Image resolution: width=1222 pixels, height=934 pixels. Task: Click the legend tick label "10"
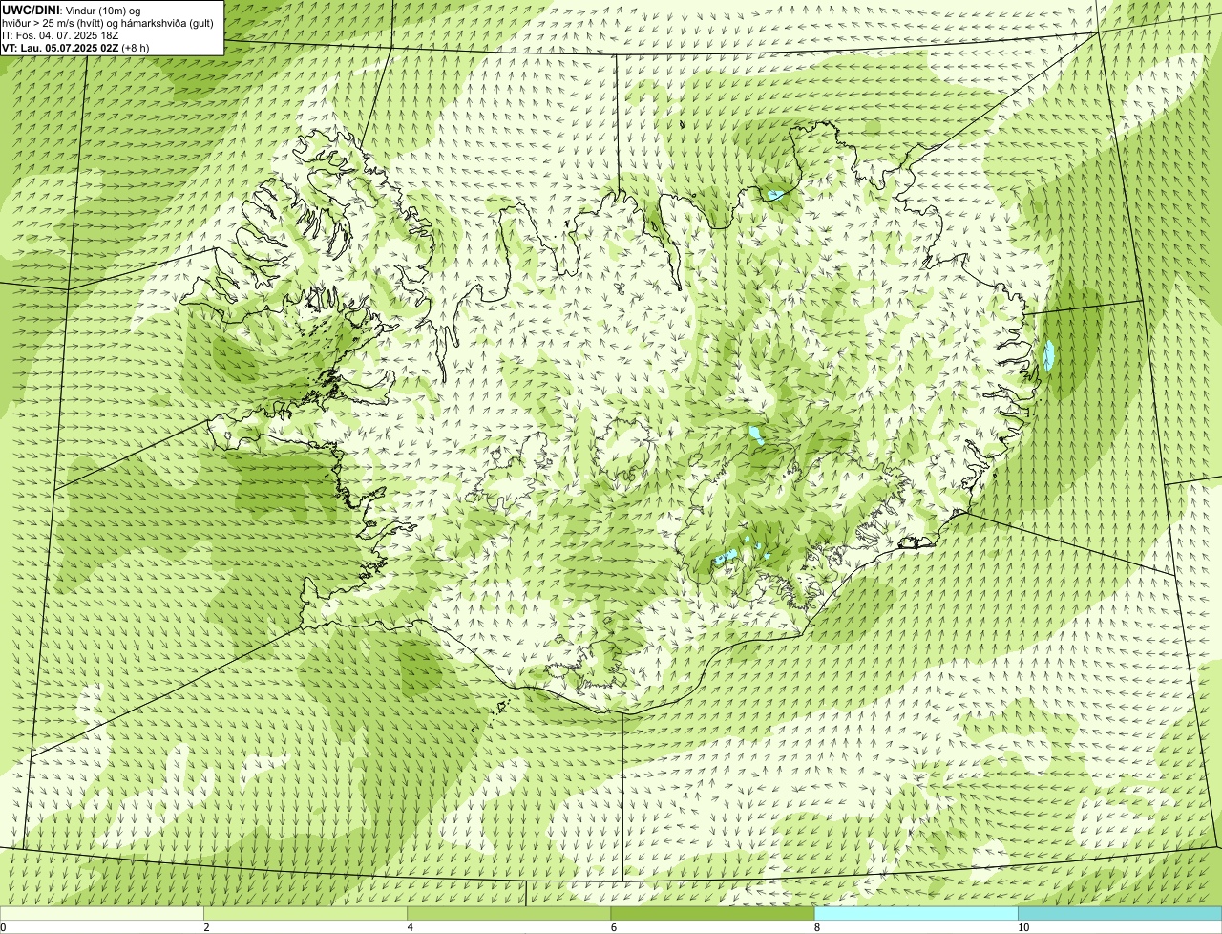(x=1023, y=927)
